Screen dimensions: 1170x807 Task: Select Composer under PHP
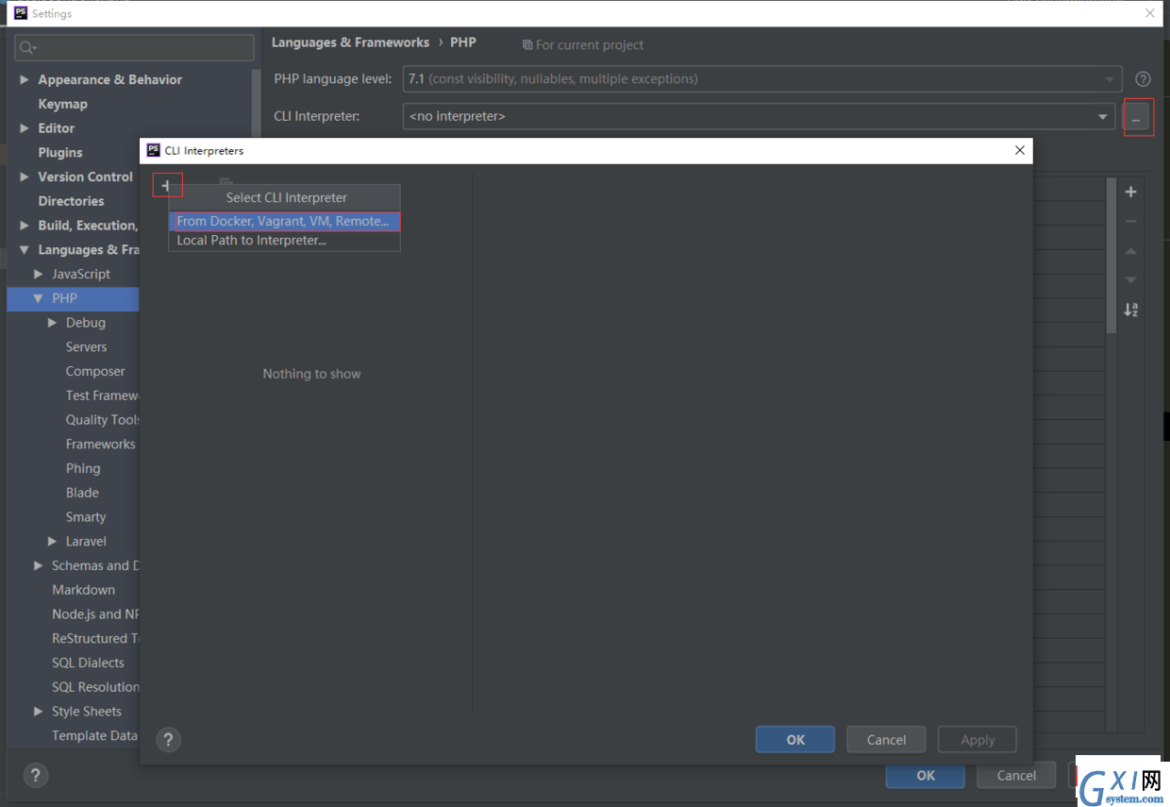pyautogui.click(x=95, y=372)
